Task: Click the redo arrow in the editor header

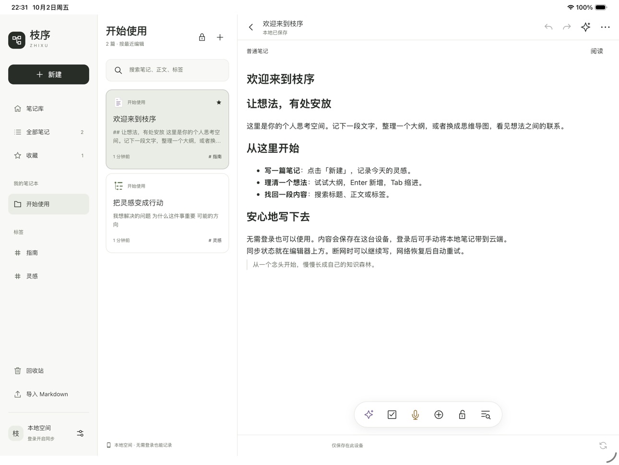Action: click(567, 27)
